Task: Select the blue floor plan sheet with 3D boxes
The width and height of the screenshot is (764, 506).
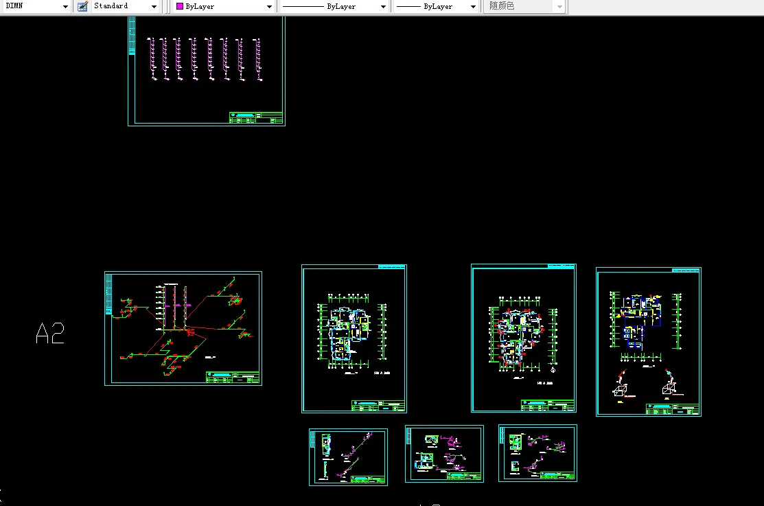Action: (649, 342)
